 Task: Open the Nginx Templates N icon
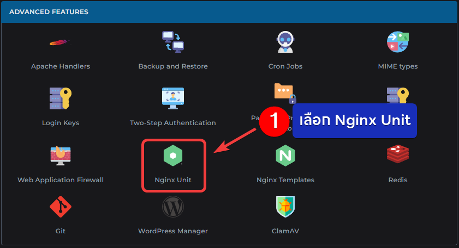(x=285, y=155)
